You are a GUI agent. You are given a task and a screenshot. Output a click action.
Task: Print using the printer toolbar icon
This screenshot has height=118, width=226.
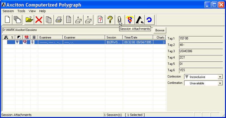(59, 20)
